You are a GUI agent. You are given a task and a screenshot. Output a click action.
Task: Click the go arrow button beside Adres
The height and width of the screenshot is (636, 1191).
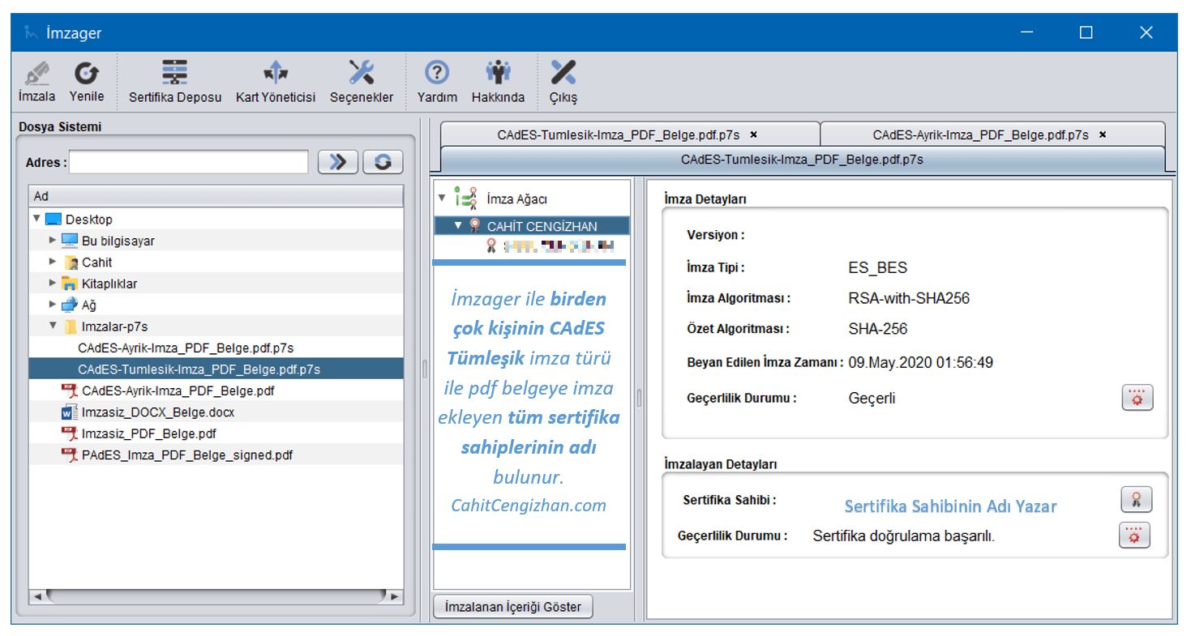[338, 162]
